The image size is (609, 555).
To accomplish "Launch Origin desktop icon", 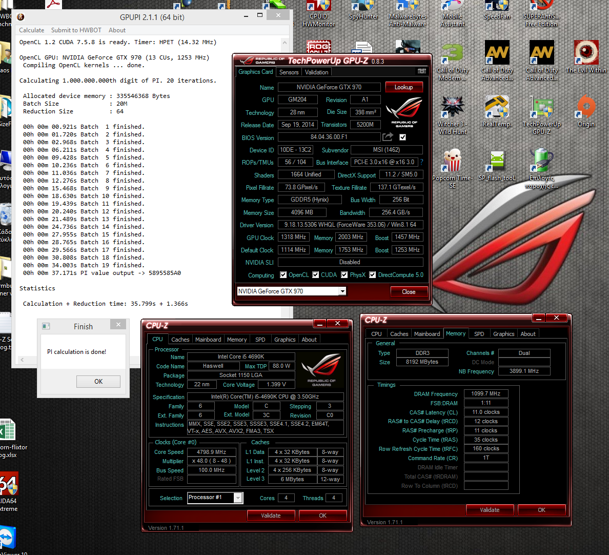I will click(586, 111).
